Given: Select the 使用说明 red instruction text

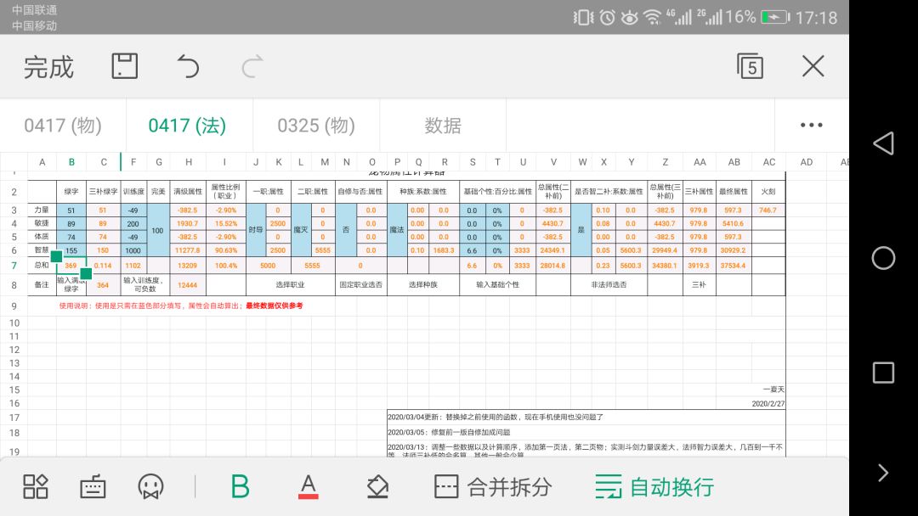Looking at the screenshot, I should pyautogui.click(x=181, y=306).
